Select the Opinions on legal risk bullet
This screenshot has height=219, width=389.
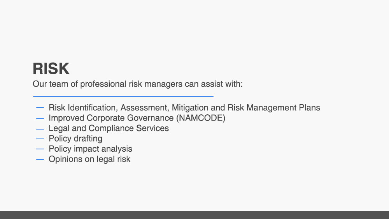click(x=89, y=159)
